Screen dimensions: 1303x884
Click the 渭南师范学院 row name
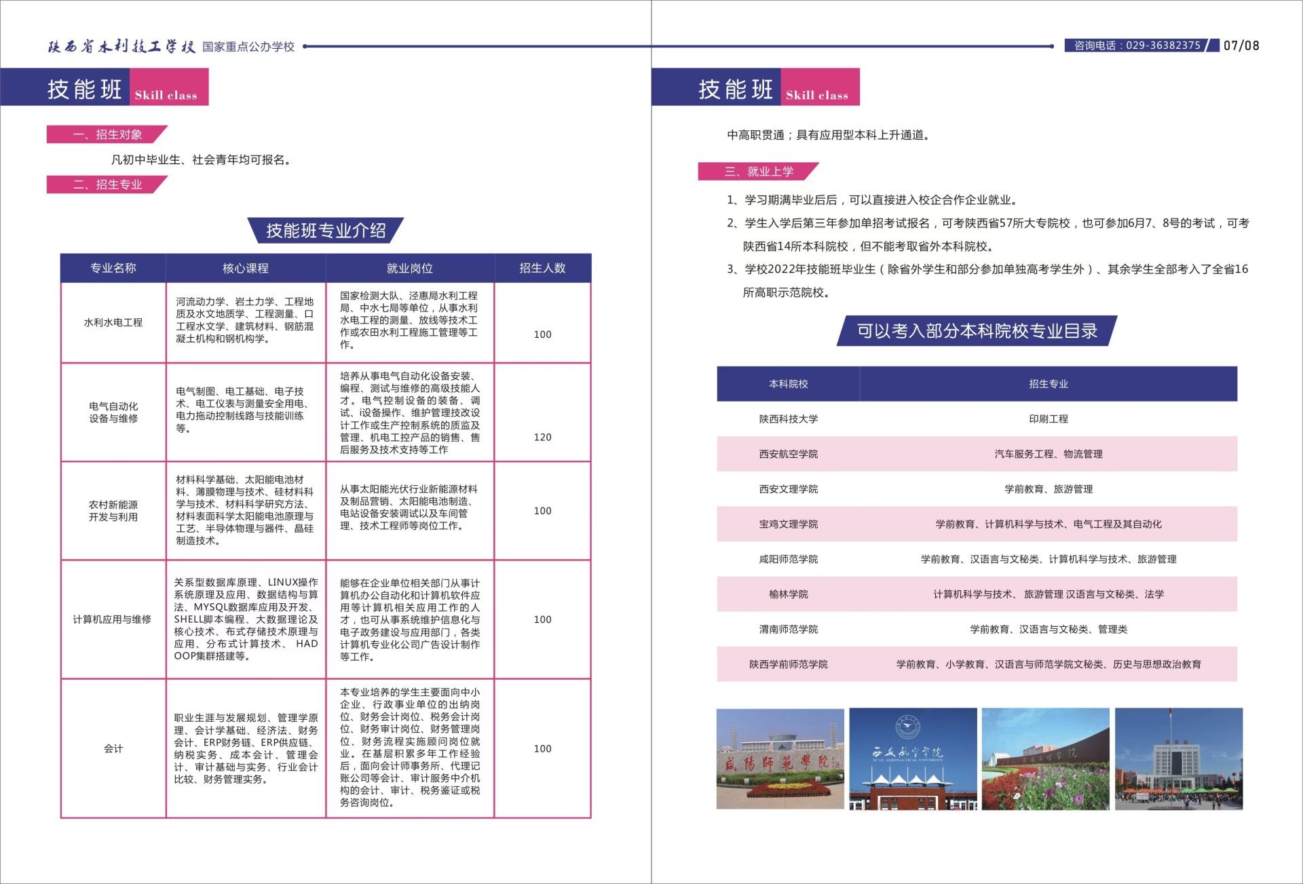(789, 630)
